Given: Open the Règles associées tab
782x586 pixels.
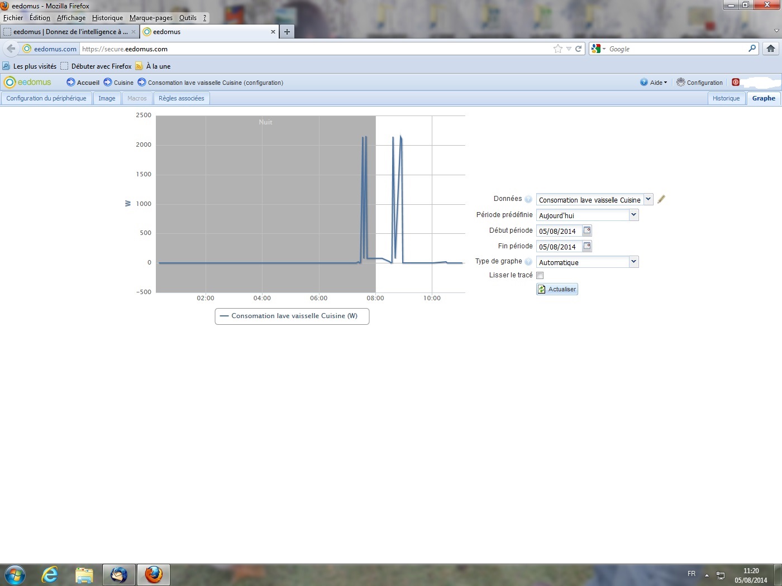Looking at the screenshot, I should click(x=181, y=98).
